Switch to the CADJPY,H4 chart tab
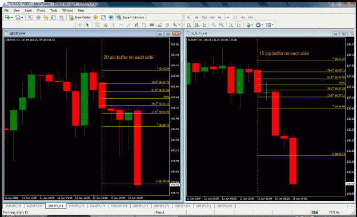 click(x=98, y=206)
